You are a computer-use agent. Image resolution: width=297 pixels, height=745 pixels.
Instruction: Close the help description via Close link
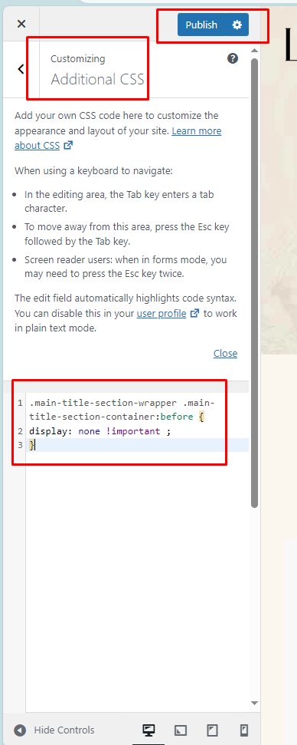[x=226, y=354]
